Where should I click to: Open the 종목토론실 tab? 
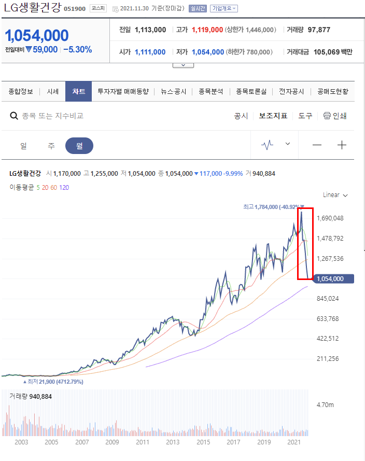click(x=251, y=91)
